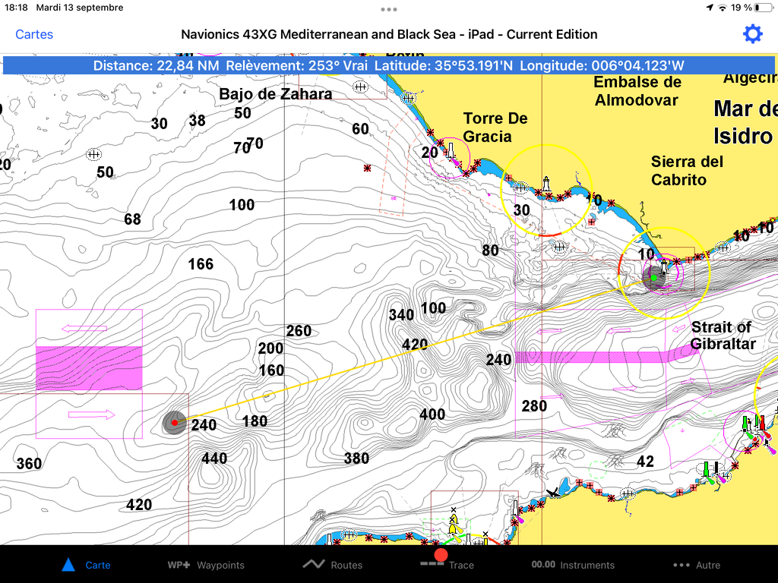The image size is (778, 583).
Task: Tap the date 'Mardi 13 septembre'
Action: (x=79, y=8)
